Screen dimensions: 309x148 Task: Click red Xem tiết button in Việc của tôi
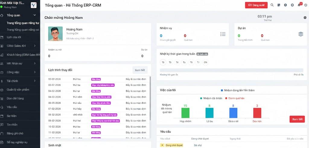point(297,119)
